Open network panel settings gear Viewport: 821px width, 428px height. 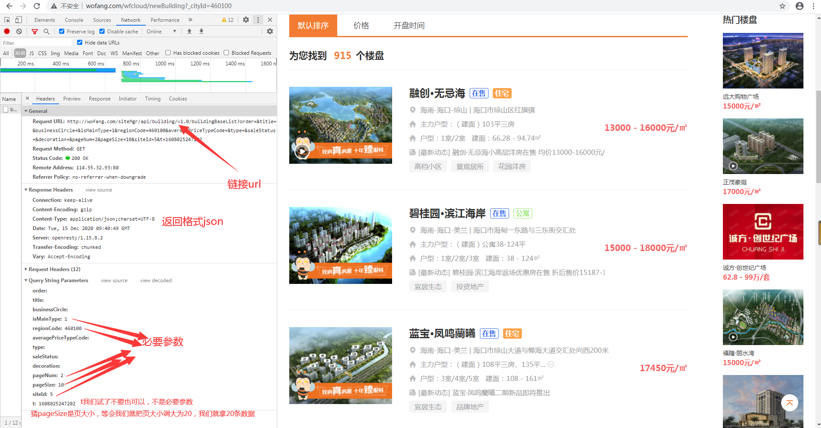(x=270, y=31)
